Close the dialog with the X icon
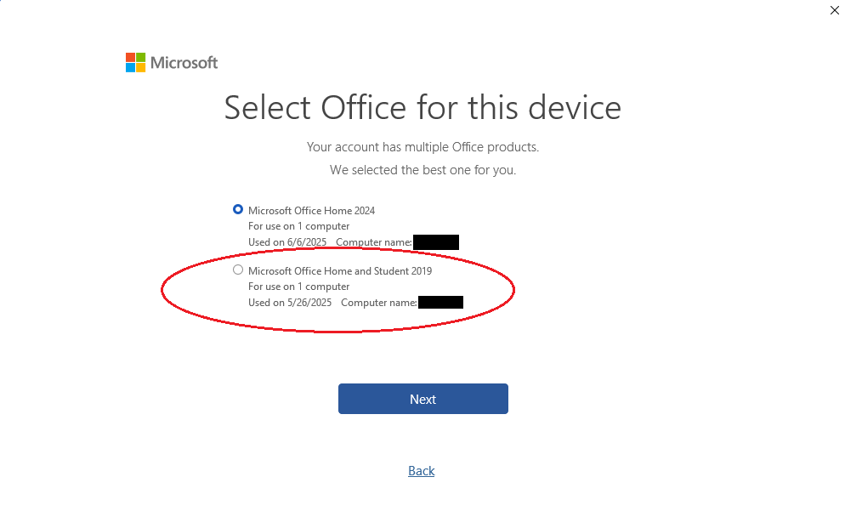The height and width of the screenshot is (511, 845). coord(834,10)
